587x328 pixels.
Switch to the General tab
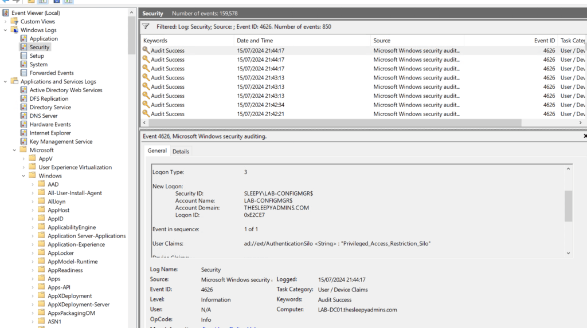tap(157, 151)
